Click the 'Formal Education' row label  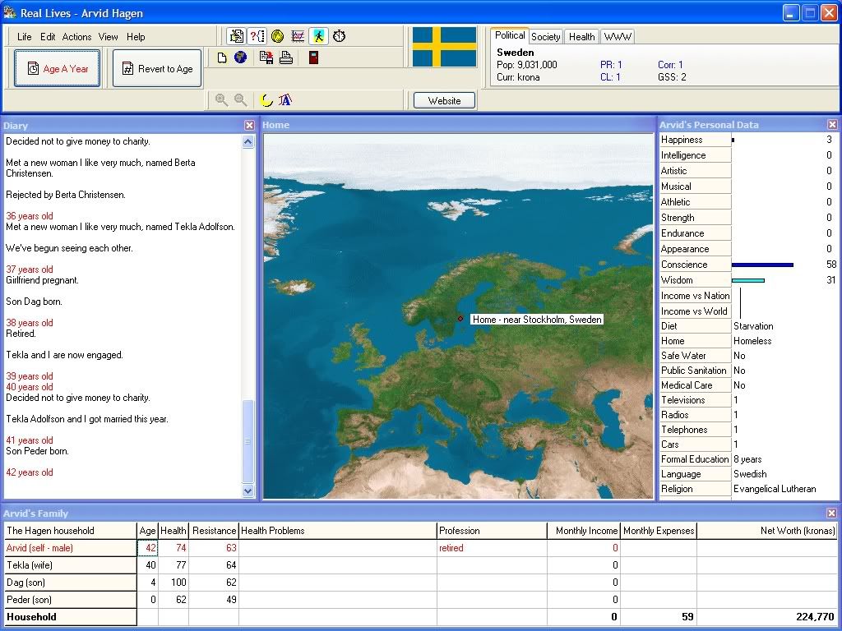696,459
